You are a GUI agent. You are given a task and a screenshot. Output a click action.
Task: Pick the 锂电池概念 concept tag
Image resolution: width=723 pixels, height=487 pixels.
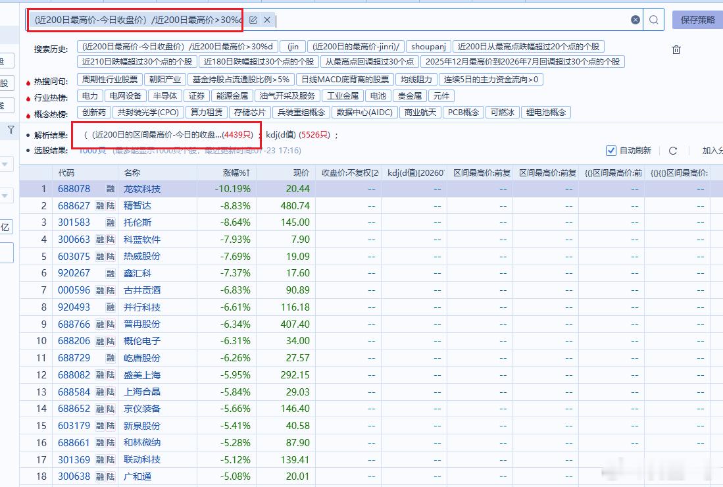click(x=546, y=113)
